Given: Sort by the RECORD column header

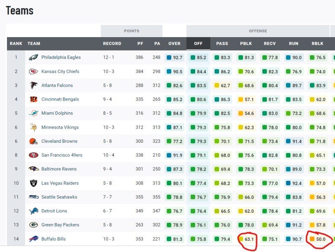Looking at the screenshot, I should click(x=112, y=44).
